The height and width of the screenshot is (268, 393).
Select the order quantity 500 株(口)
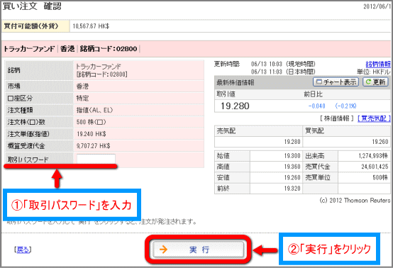(92, 122)
